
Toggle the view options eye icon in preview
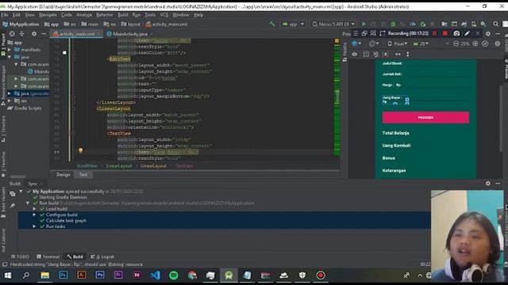click(x=355, y=55)
